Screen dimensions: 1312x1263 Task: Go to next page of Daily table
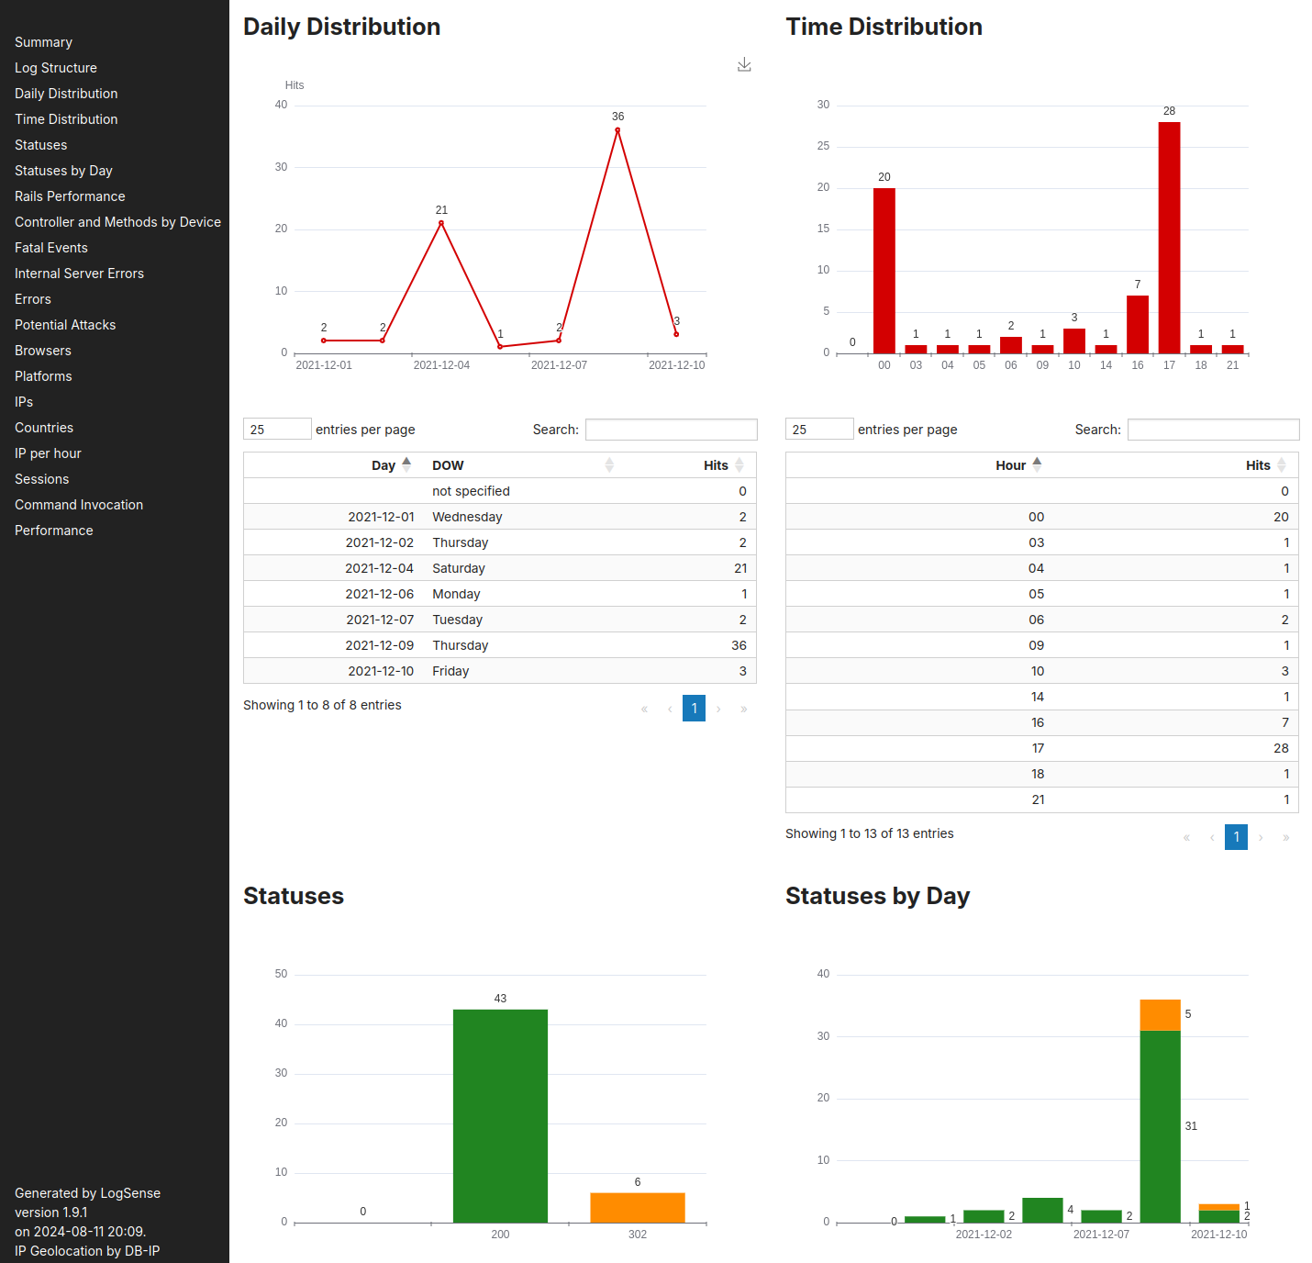718,709
